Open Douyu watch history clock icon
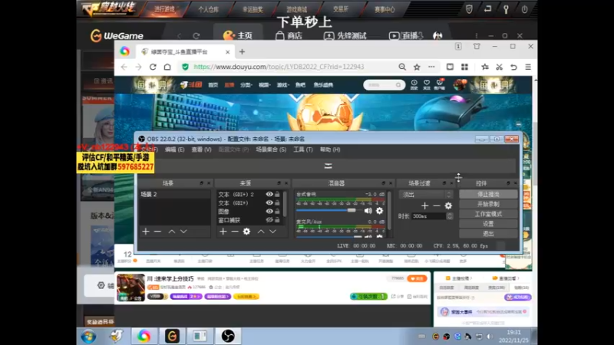The width and height of the screenshot is (614, 345). pyautogui.click(x=414, y=84)
